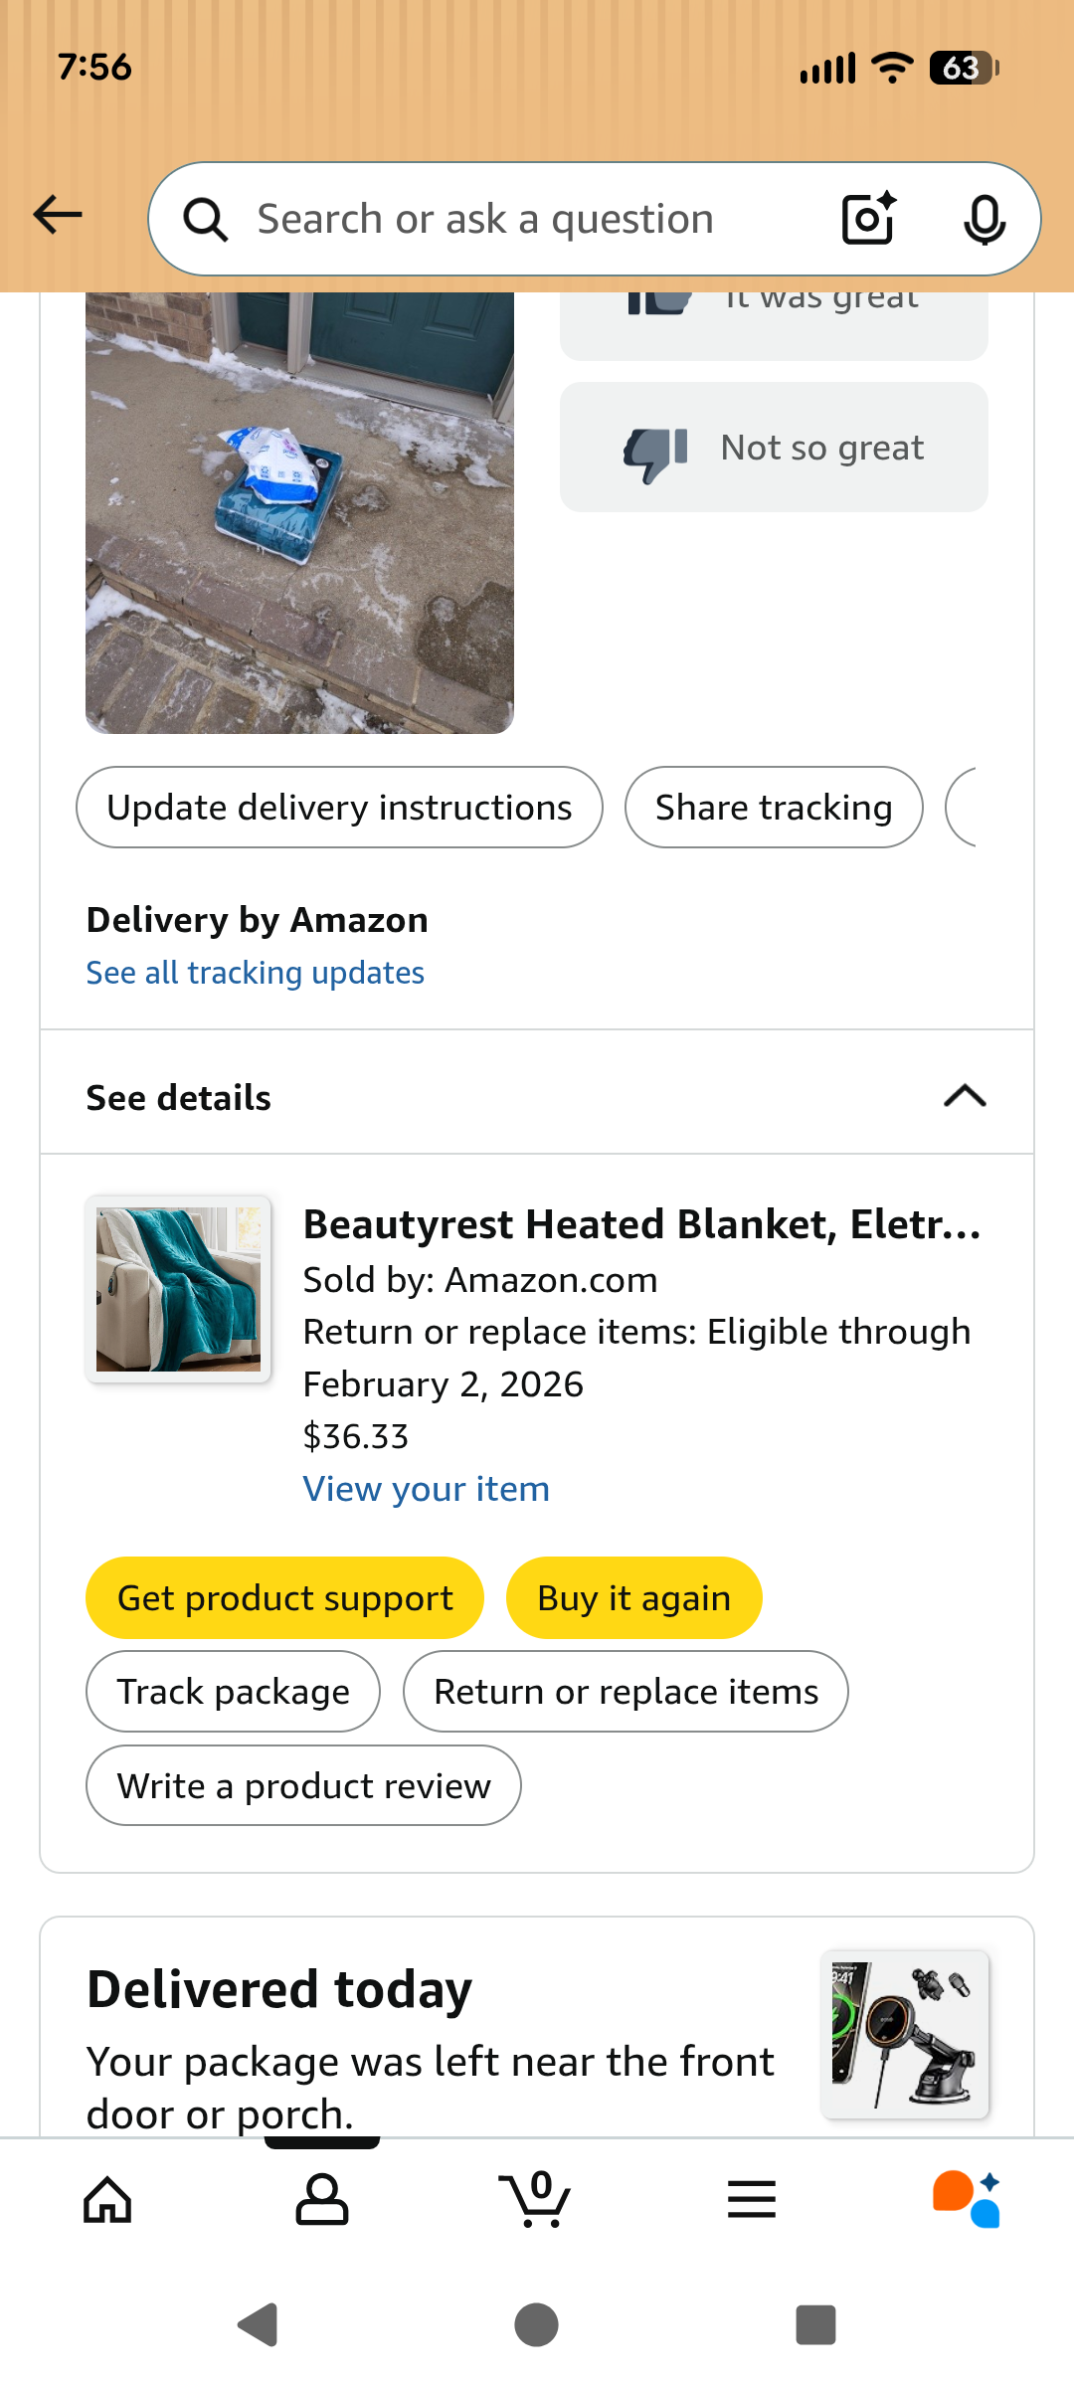
Task: Collapse the See details section
Action: click(x=537, y=1098)
